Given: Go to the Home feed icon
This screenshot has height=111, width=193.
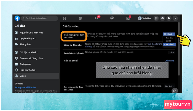Looking at the screenshot, I should coord(65,18).
